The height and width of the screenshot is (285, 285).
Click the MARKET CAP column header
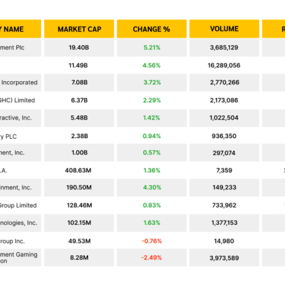(79, 29)
